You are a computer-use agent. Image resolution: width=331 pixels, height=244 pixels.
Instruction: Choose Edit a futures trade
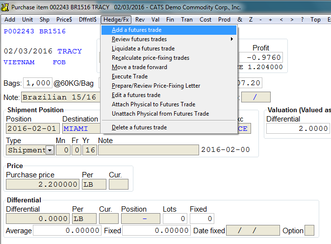[169, 95]
